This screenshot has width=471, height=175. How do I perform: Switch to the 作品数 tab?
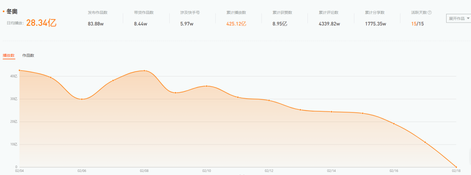28,55
